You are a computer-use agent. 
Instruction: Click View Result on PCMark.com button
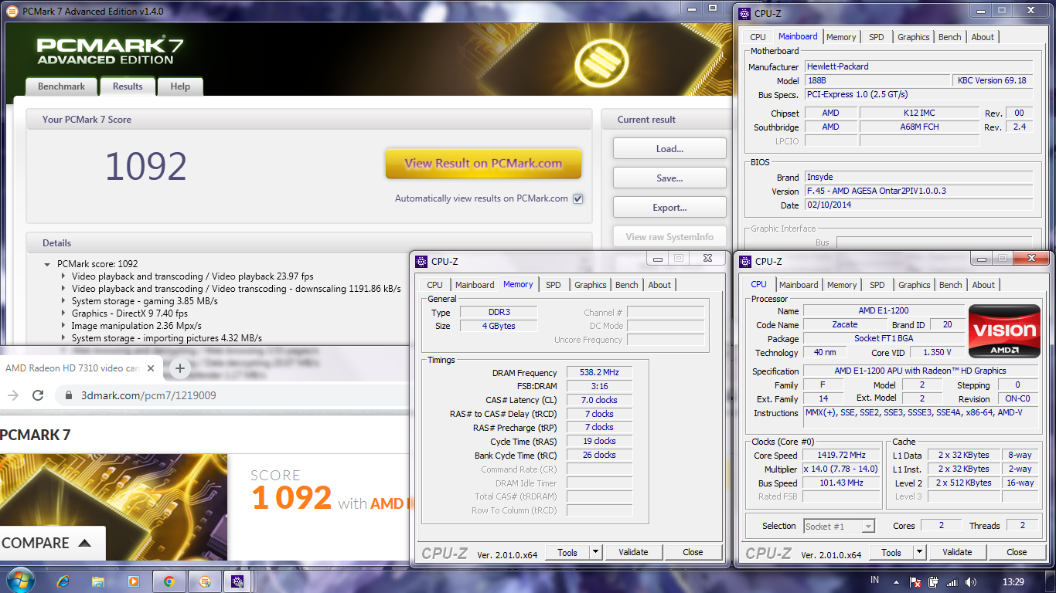click(x=483, y=164)
